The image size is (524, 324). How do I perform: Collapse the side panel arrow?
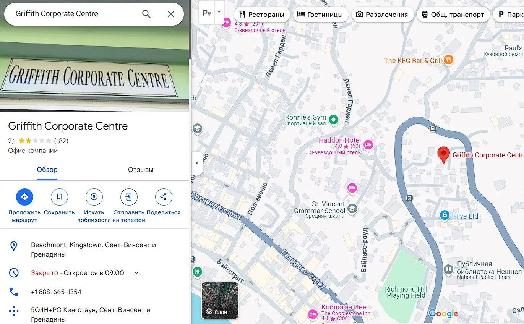(197, 163)
